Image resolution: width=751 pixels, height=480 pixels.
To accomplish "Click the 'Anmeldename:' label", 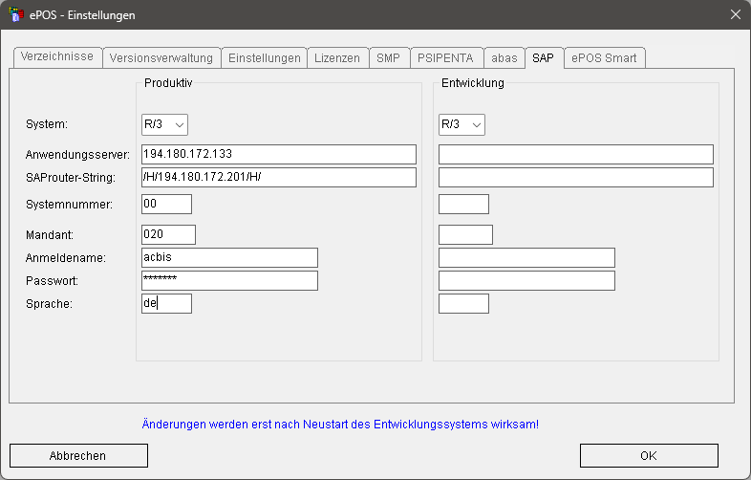I will point(66,258).
